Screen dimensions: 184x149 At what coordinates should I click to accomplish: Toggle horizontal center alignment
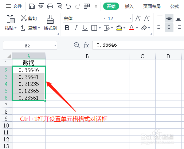[x=169, y=28]
